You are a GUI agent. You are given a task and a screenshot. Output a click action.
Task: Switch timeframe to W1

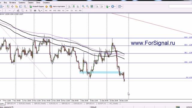76,11
